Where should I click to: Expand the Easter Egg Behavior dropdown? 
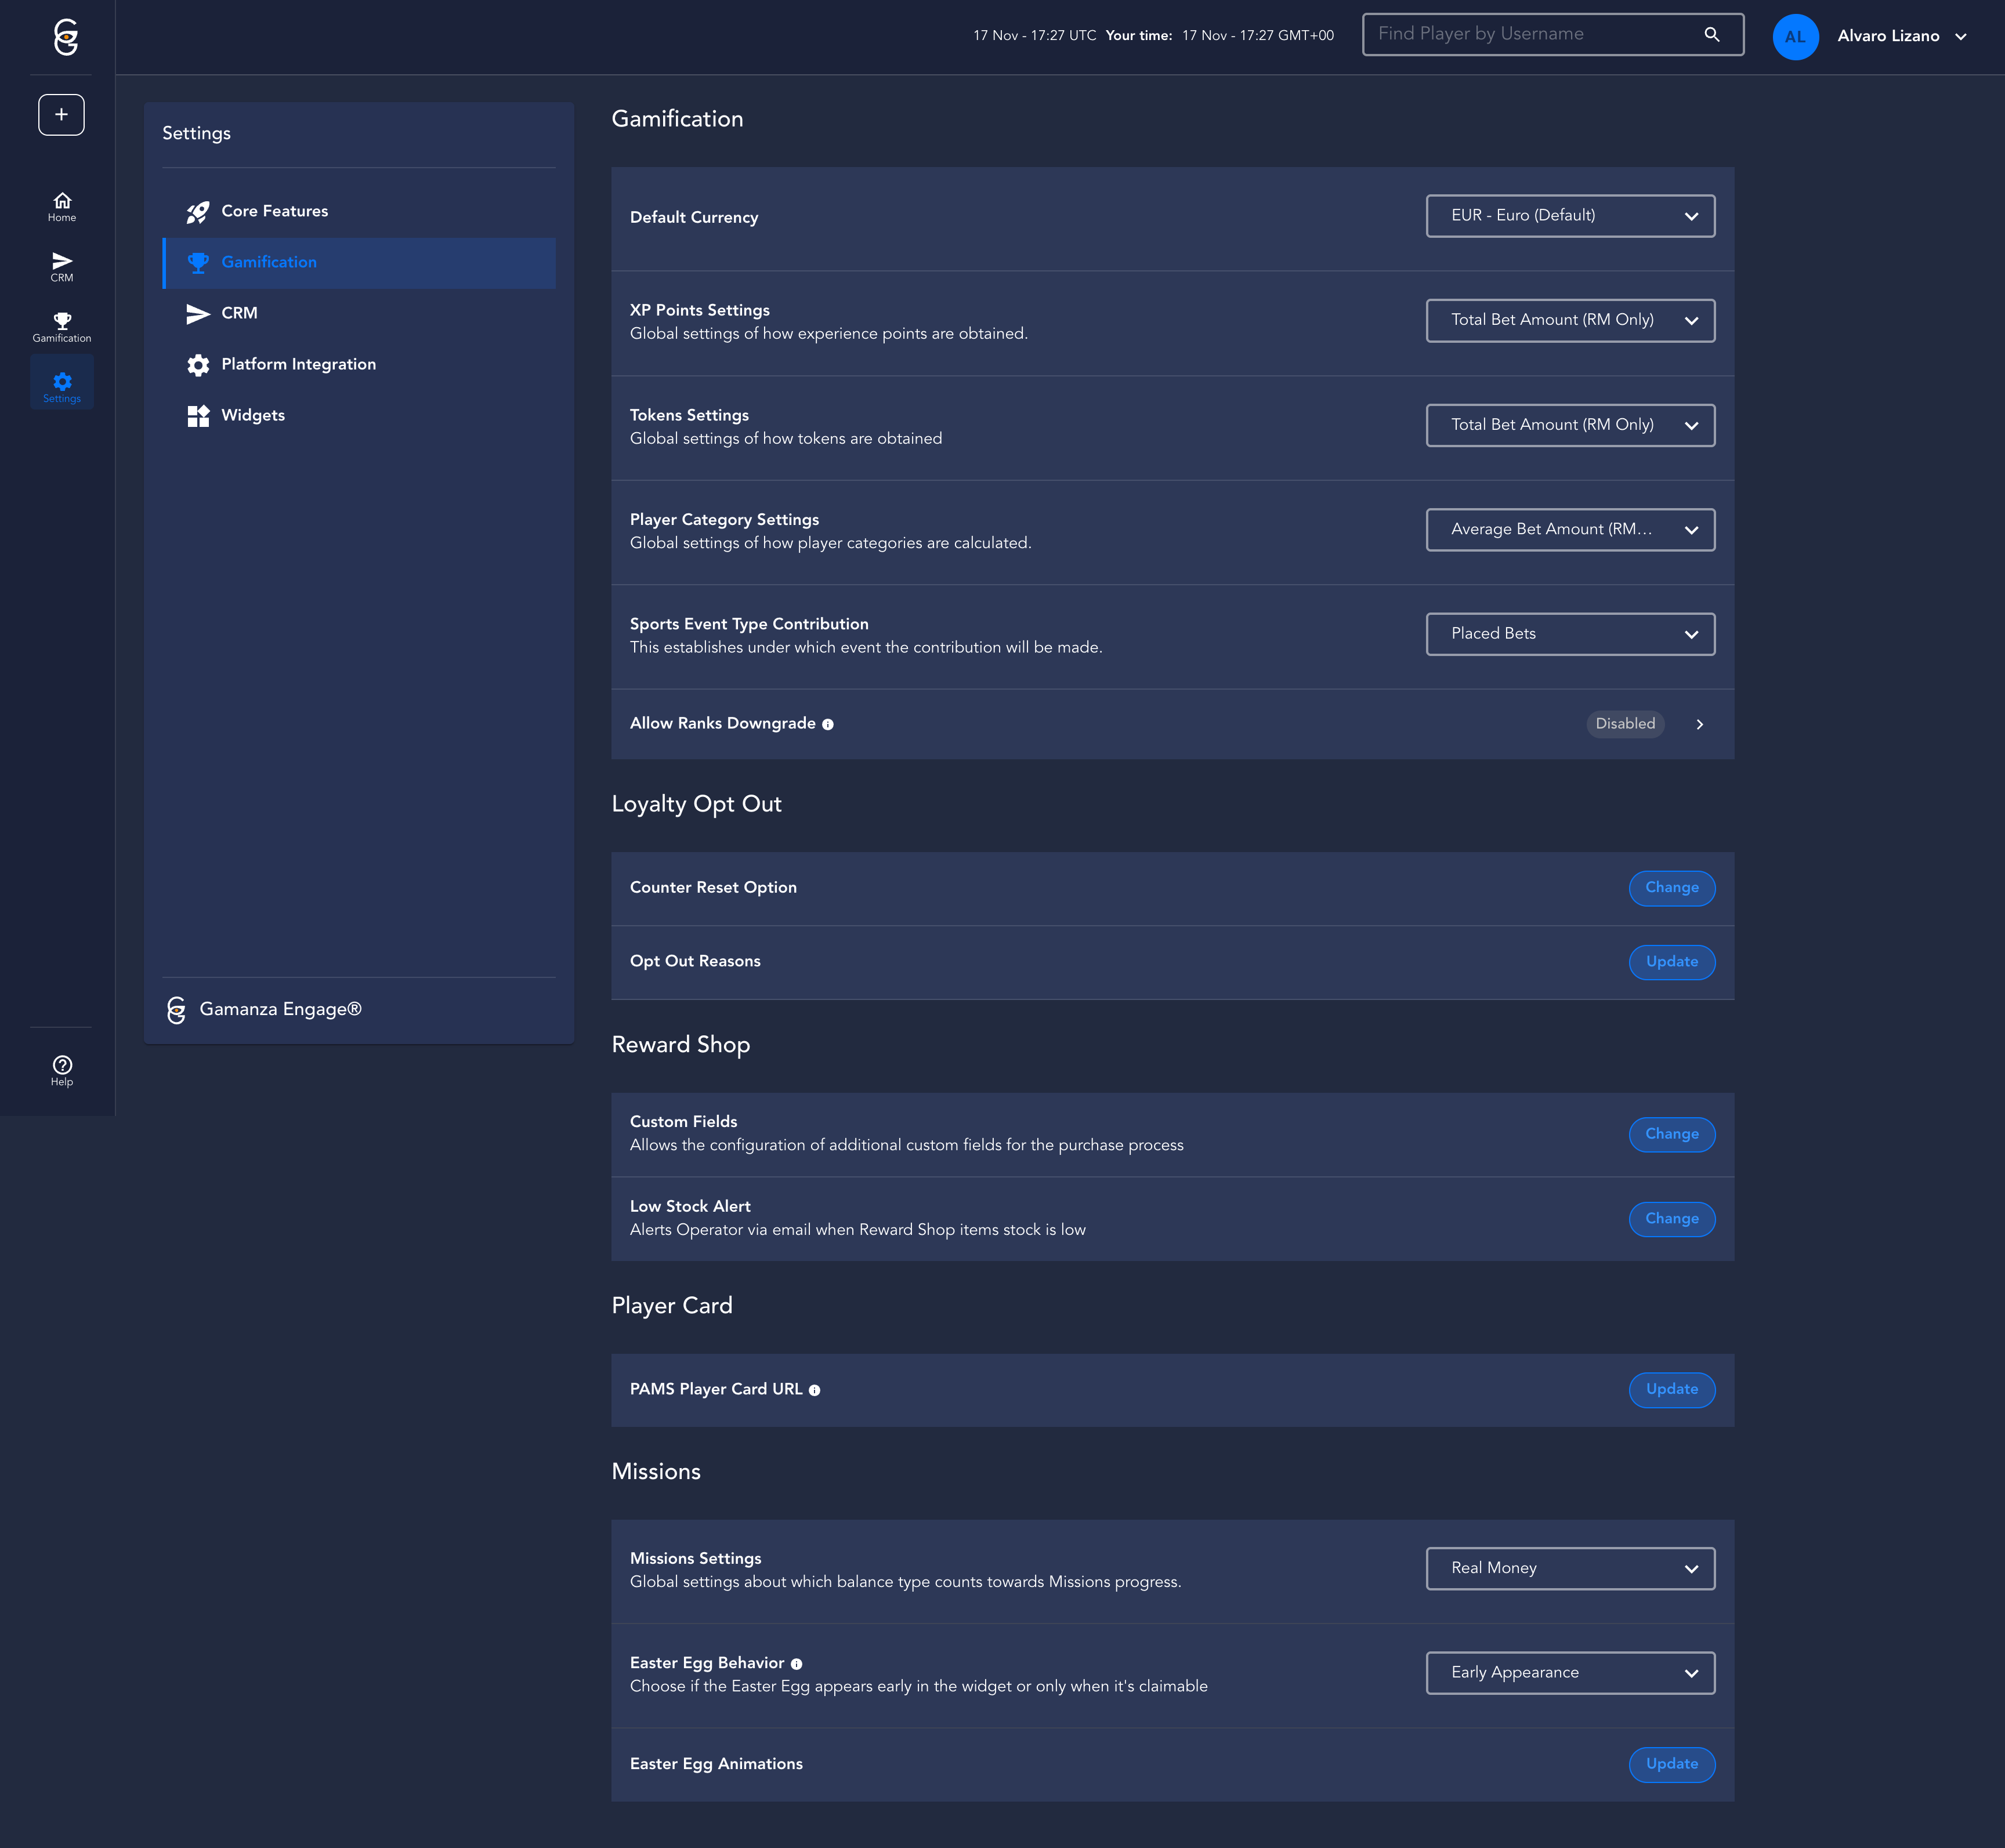(x=1570, y=1673)
